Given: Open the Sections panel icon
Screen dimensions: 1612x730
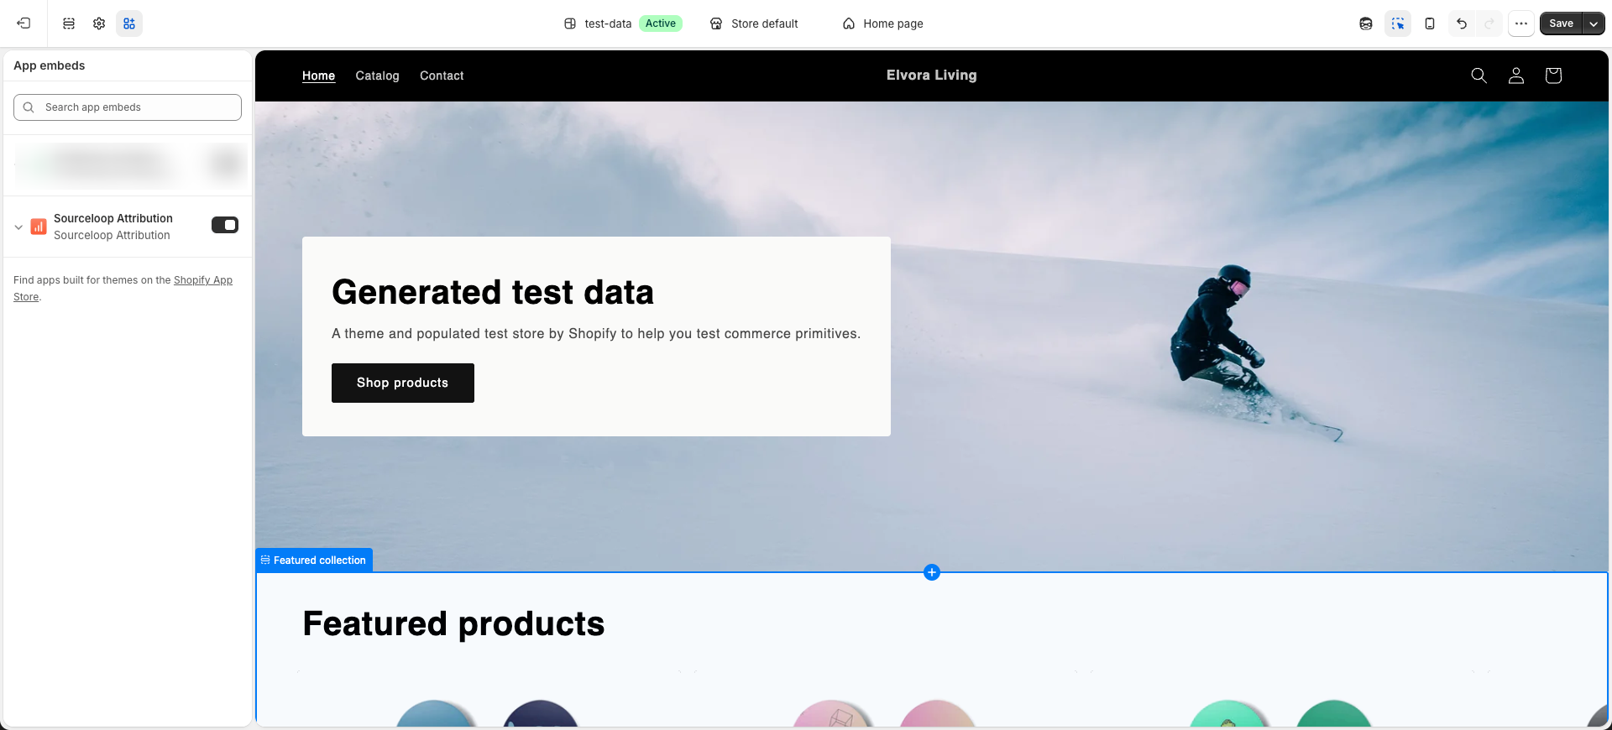Looking at the screenshot, I should pos(69,23).
